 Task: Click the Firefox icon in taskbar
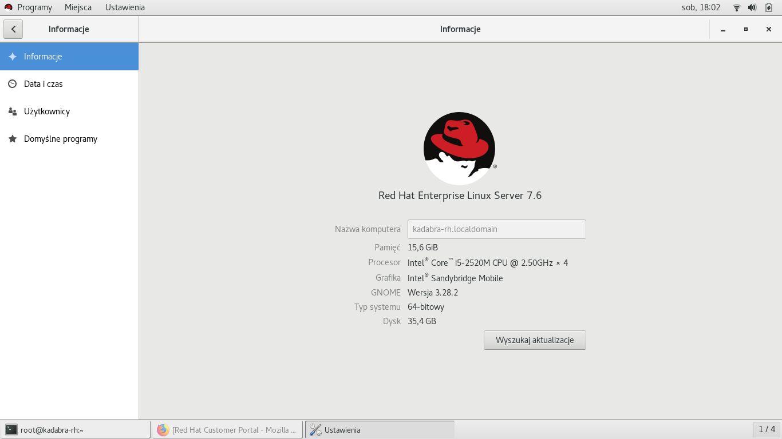pyautogui.click(x=163, y=430)
